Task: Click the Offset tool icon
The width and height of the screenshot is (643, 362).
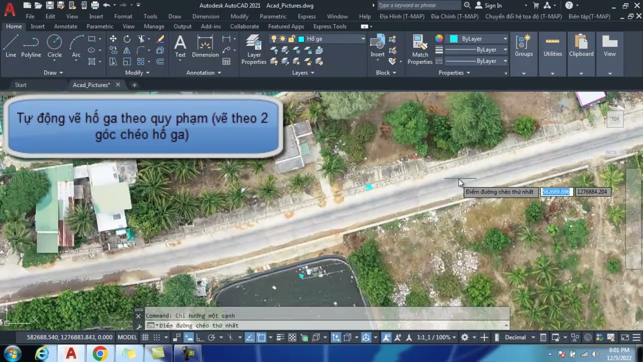Action: coord(160,61)
